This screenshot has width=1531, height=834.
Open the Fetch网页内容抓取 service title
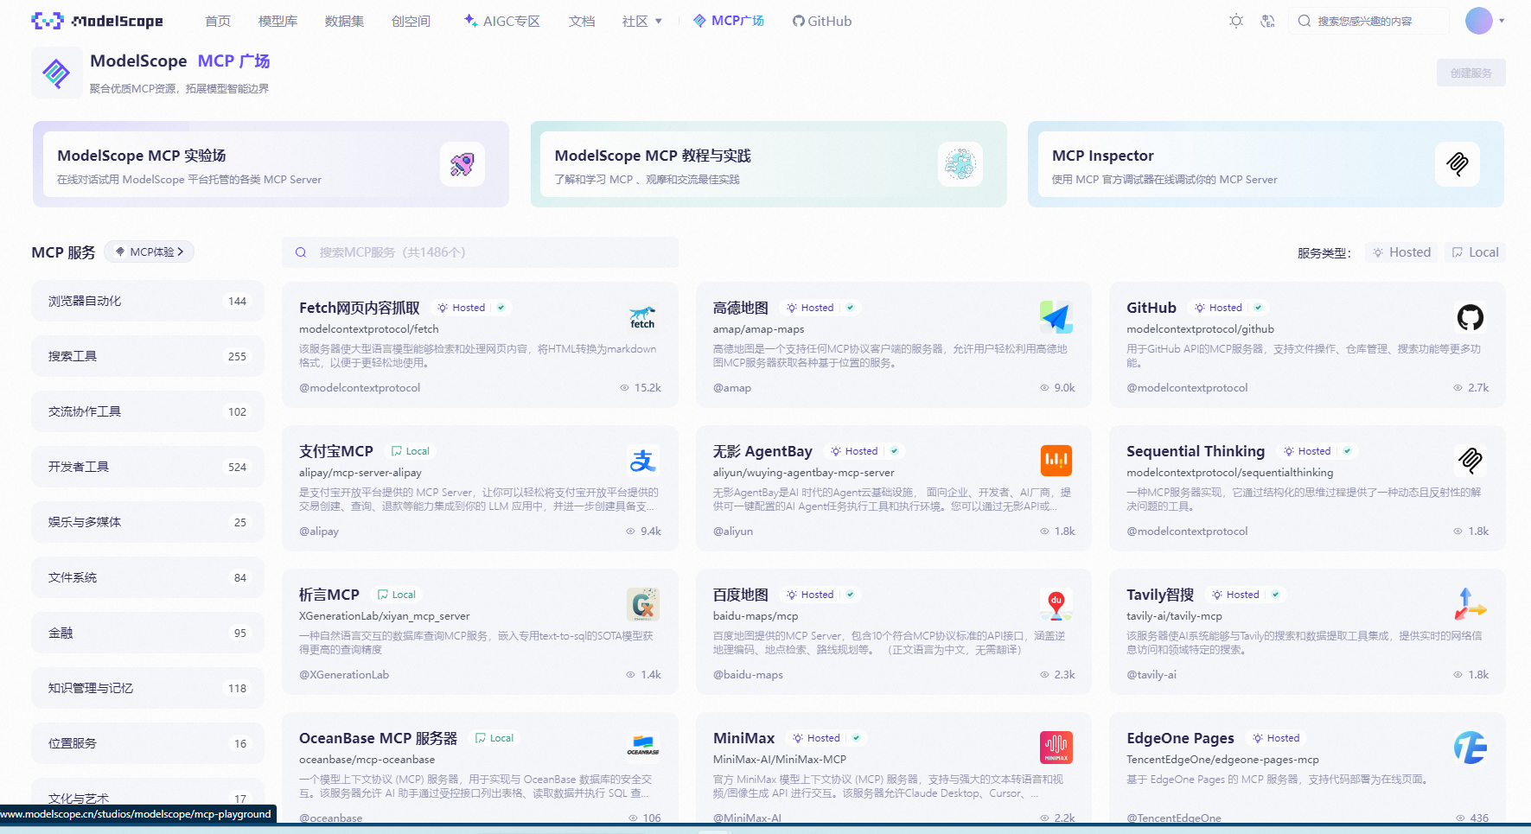[x=360, y=308]
